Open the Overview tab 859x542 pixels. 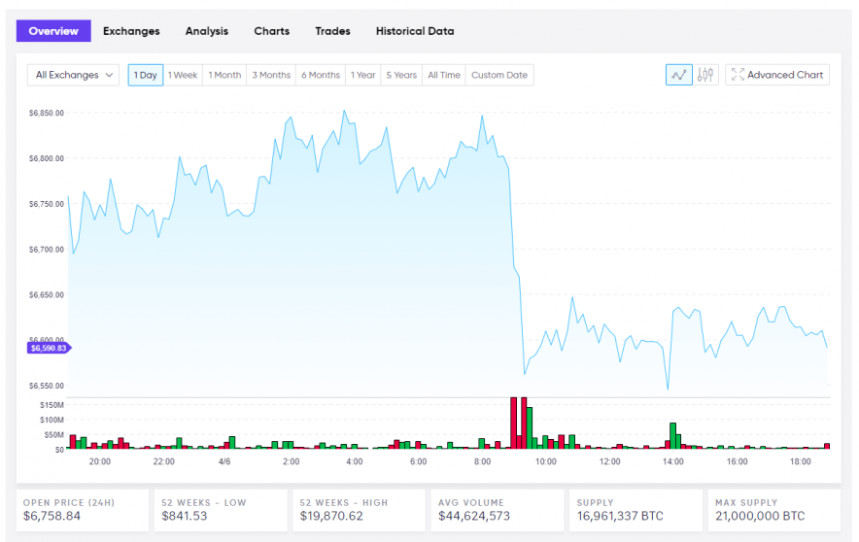(53, 31)
